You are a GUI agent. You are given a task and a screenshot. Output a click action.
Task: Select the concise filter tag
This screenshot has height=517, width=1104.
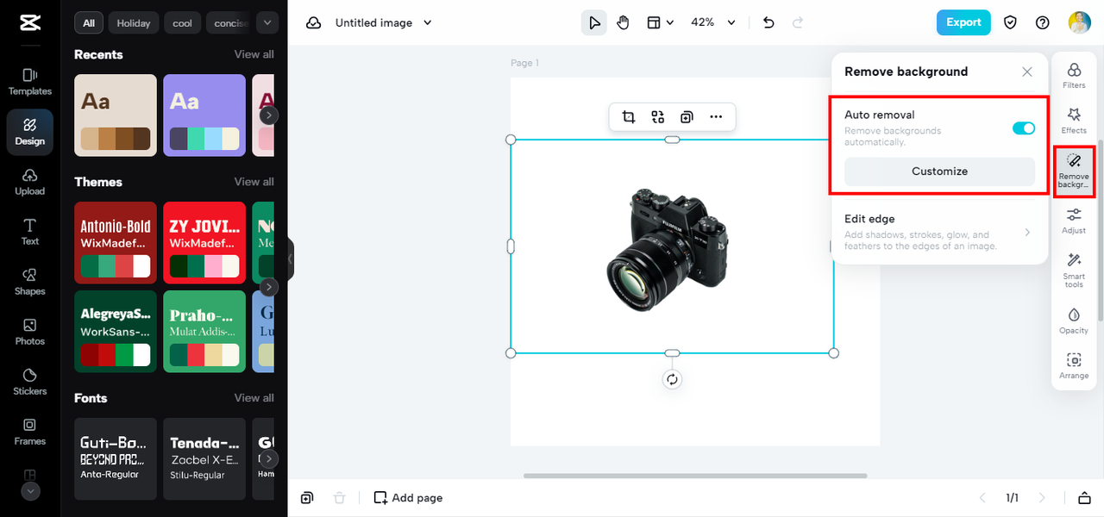(230, 23)
